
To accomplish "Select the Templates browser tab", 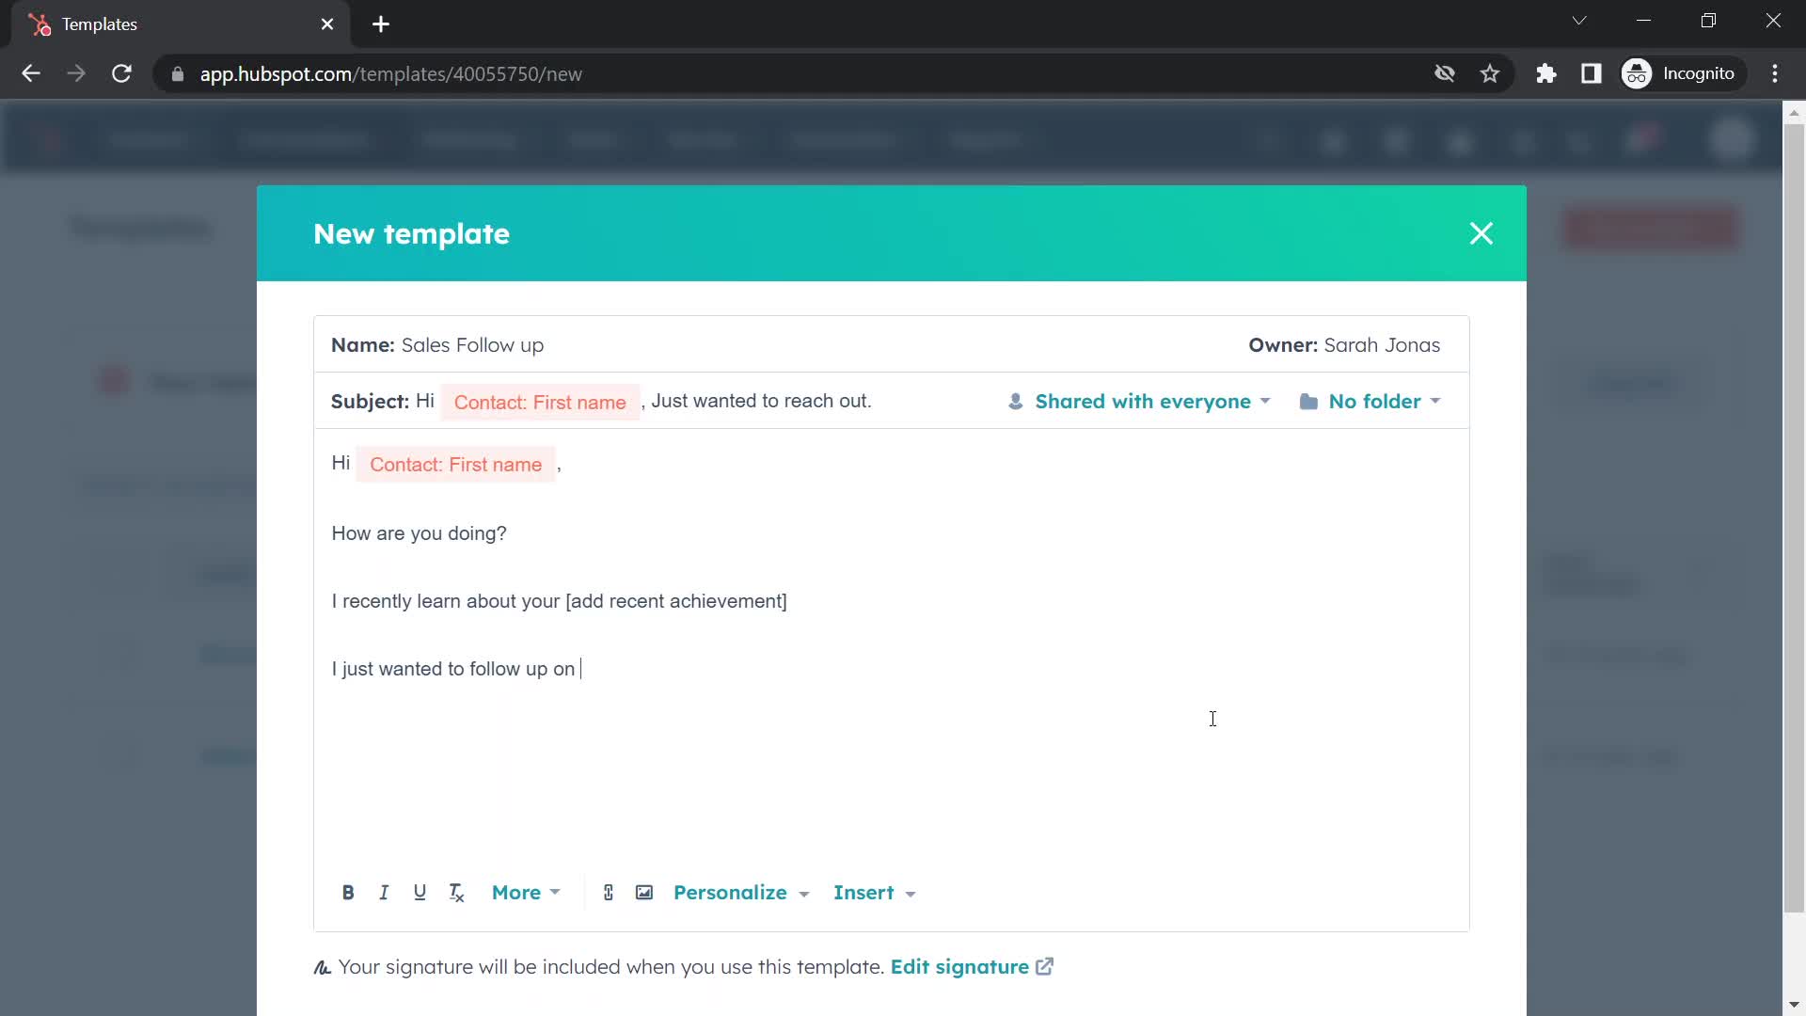I will pos(179,24).
